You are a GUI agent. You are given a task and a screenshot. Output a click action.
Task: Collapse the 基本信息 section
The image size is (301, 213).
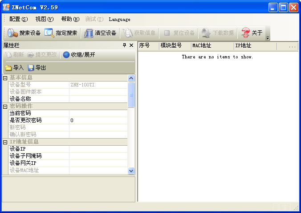(5, 78)
